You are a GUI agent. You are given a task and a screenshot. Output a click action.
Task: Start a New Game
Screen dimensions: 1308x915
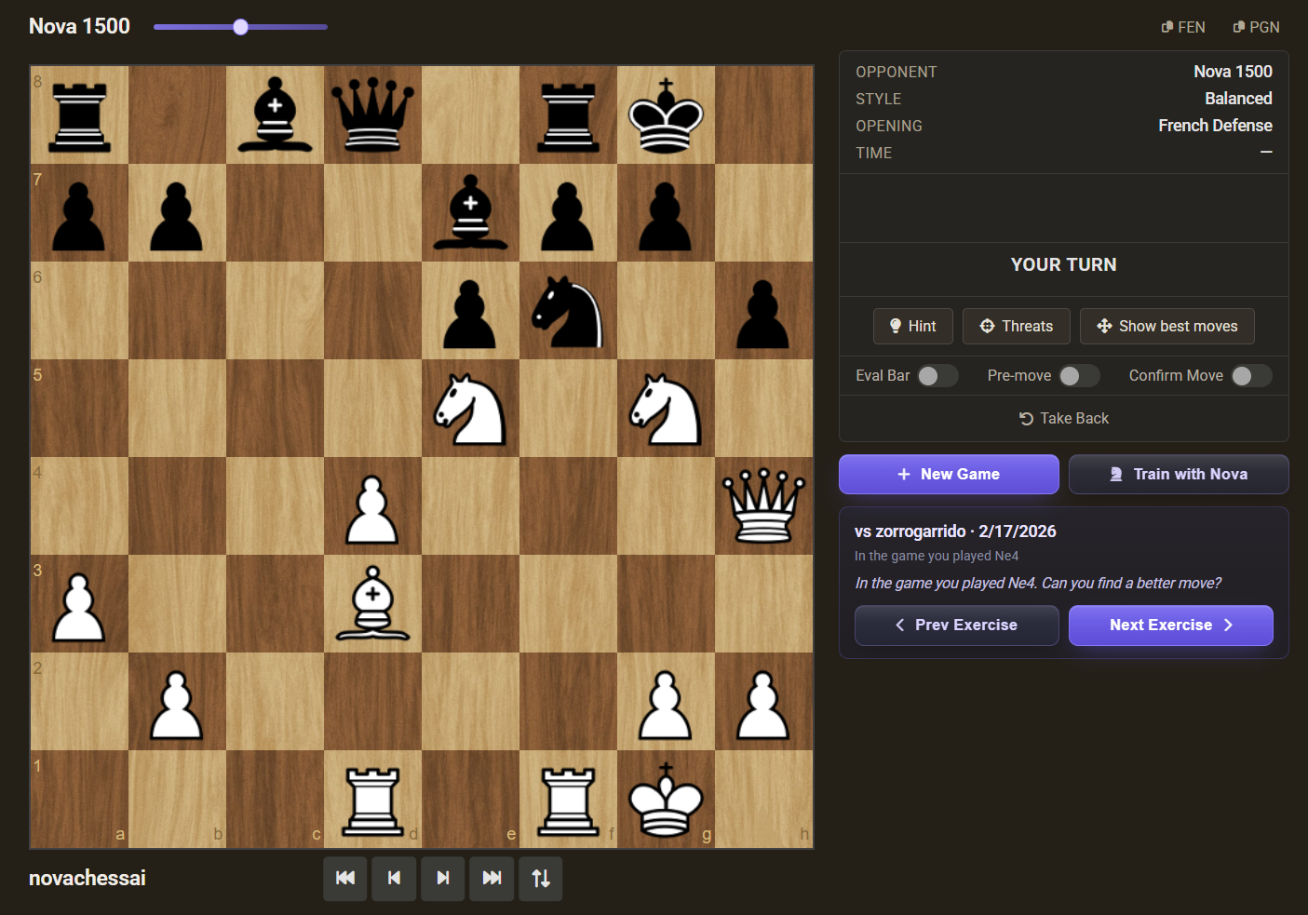coord(948,474)
